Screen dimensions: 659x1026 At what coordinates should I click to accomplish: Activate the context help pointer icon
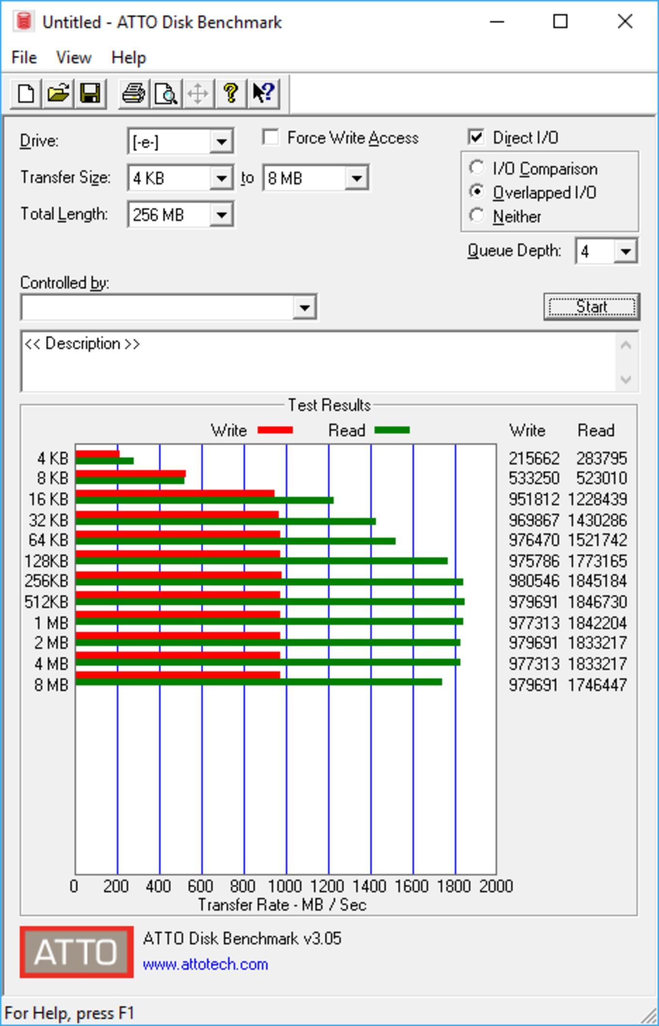[263, 93]
